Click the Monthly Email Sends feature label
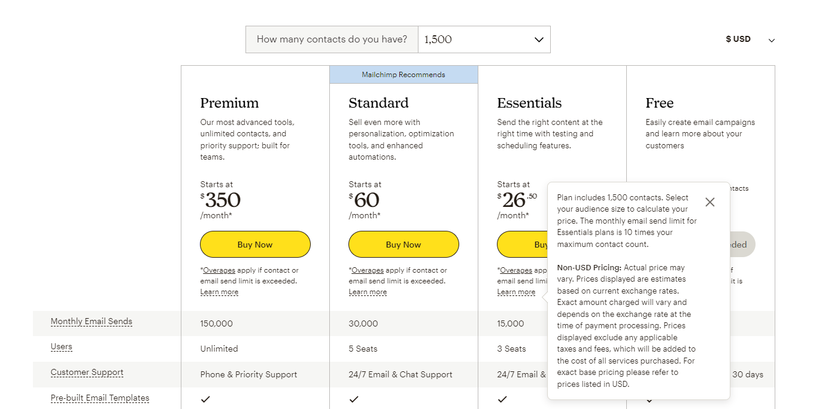The width and height of the screenshot is (816, 409). click(x=92, y=322)
